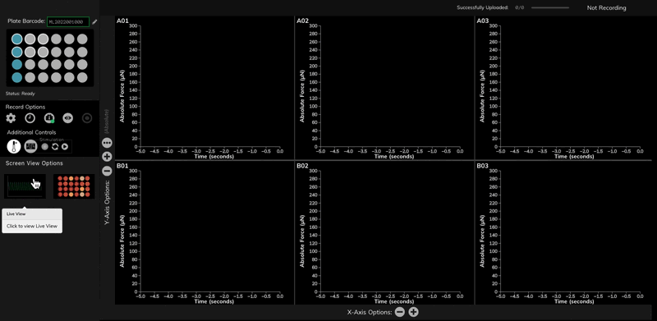Screen dimensions: 657x321
Task: Click the 'X-Axis Options:' label
Action: tap(370, 312)
